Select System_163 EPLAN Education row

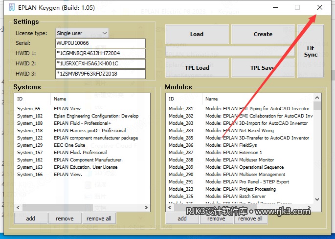82,167
